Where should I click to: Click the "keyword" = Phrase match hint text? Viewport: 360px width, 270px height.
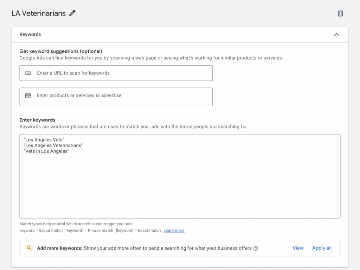pyautogui.click(x=89, y=231)
